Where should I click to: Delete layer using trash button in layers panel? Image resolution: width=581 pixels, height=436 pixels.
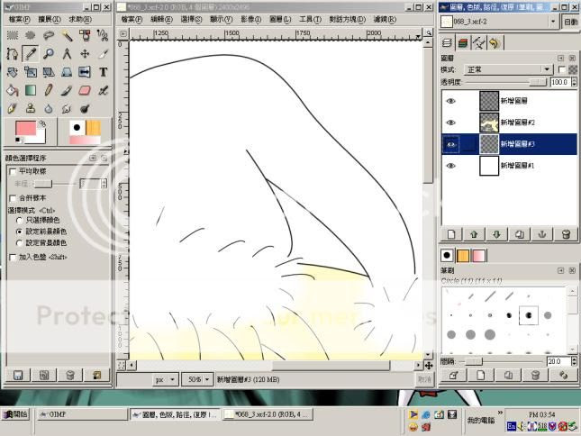[x=566, y=234]
